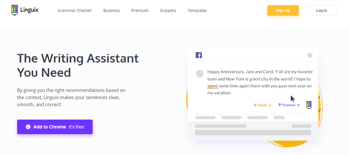Click the underlined article "a" in text
Viewport: 350px width, 155px height.
coord(250,79)
